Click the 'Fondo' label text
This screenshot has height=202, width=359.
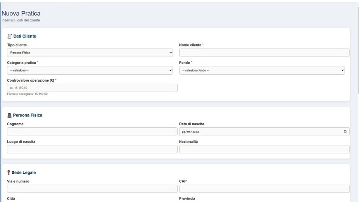point(185,63)
